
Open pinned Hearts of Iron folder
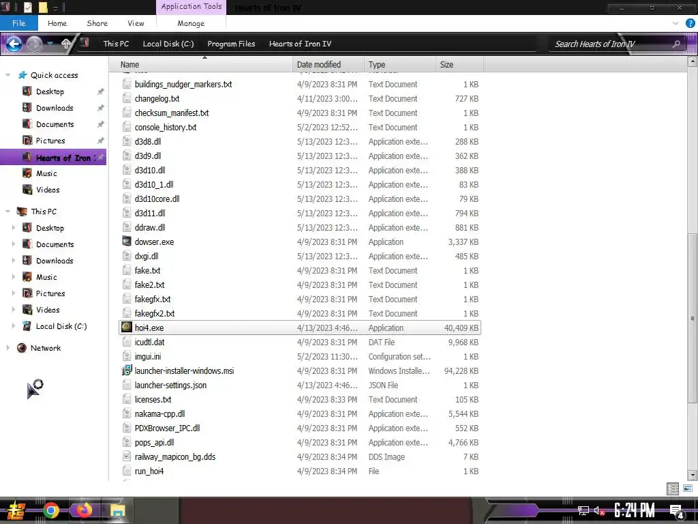pos(53,158)
